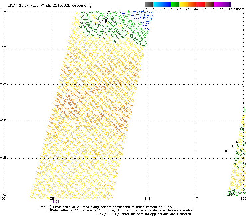The image size is (246, 216).
Task: Click the title text 'ASCAT 25KM NOAA Winds'
Action: [x=29, y=5]
